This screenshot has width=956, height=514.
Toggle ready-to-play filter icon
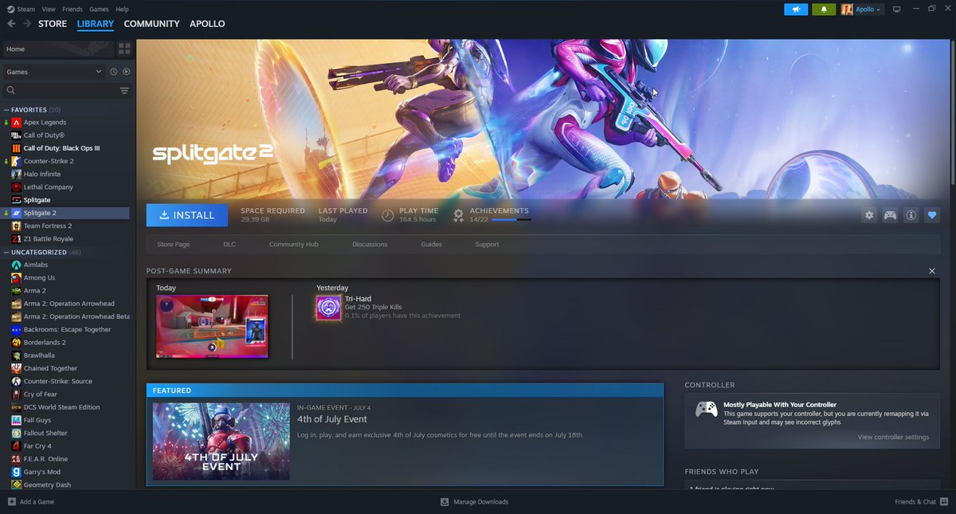(x=126, y=72)
